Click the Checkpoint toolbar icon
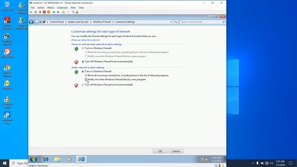 coord(64,12)
